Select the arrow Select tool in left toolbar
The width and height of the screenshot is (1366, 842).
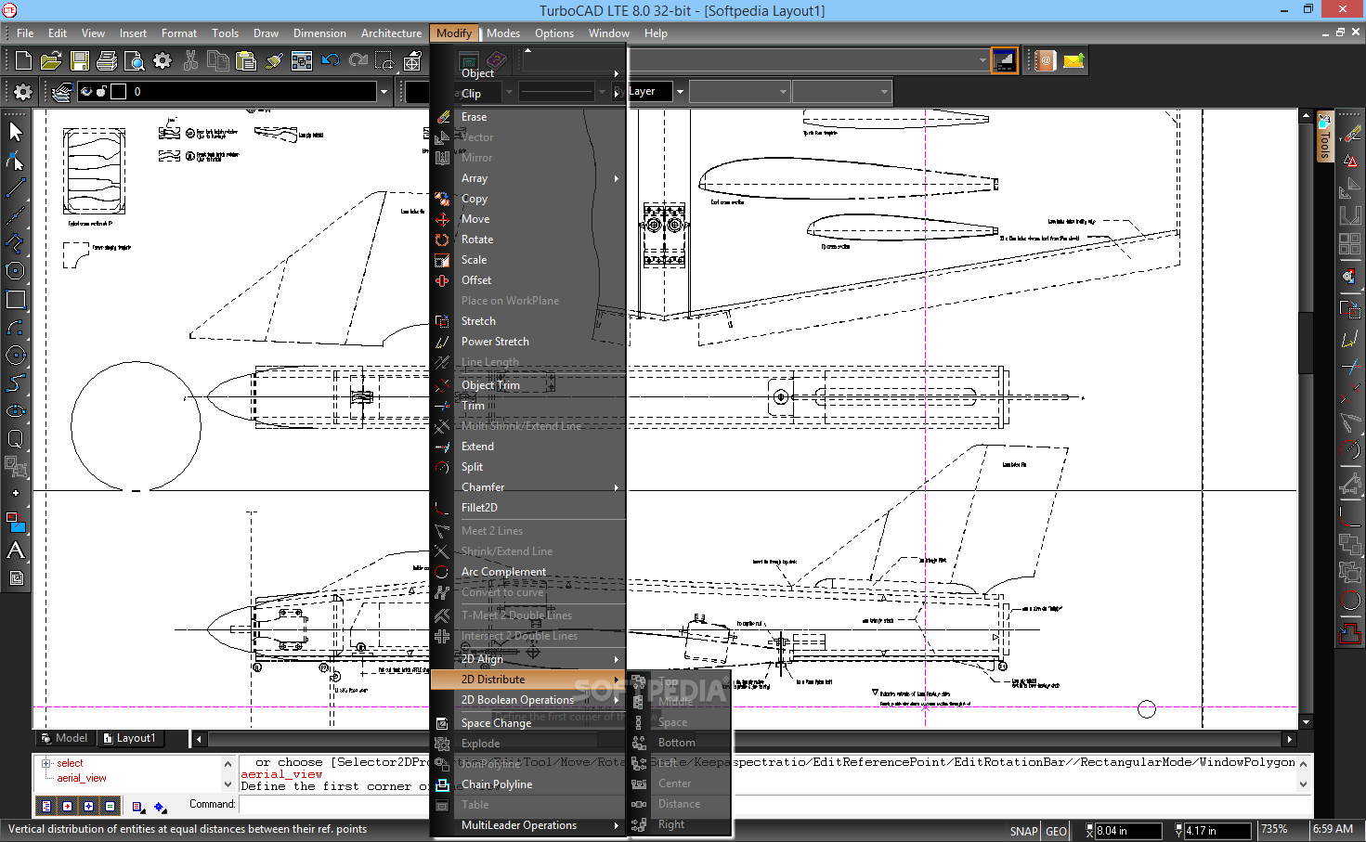(15, 132)
